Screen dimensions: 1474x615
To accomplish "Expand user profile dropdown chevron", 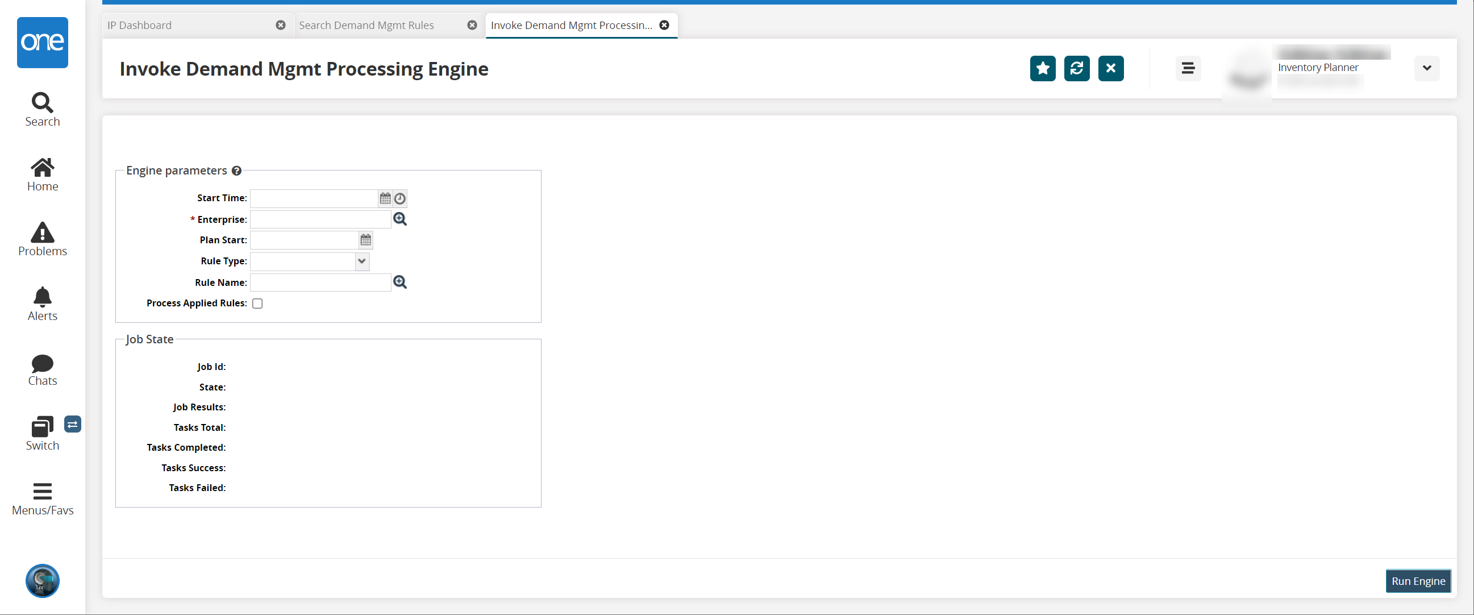I will (x=1426, y=68).
